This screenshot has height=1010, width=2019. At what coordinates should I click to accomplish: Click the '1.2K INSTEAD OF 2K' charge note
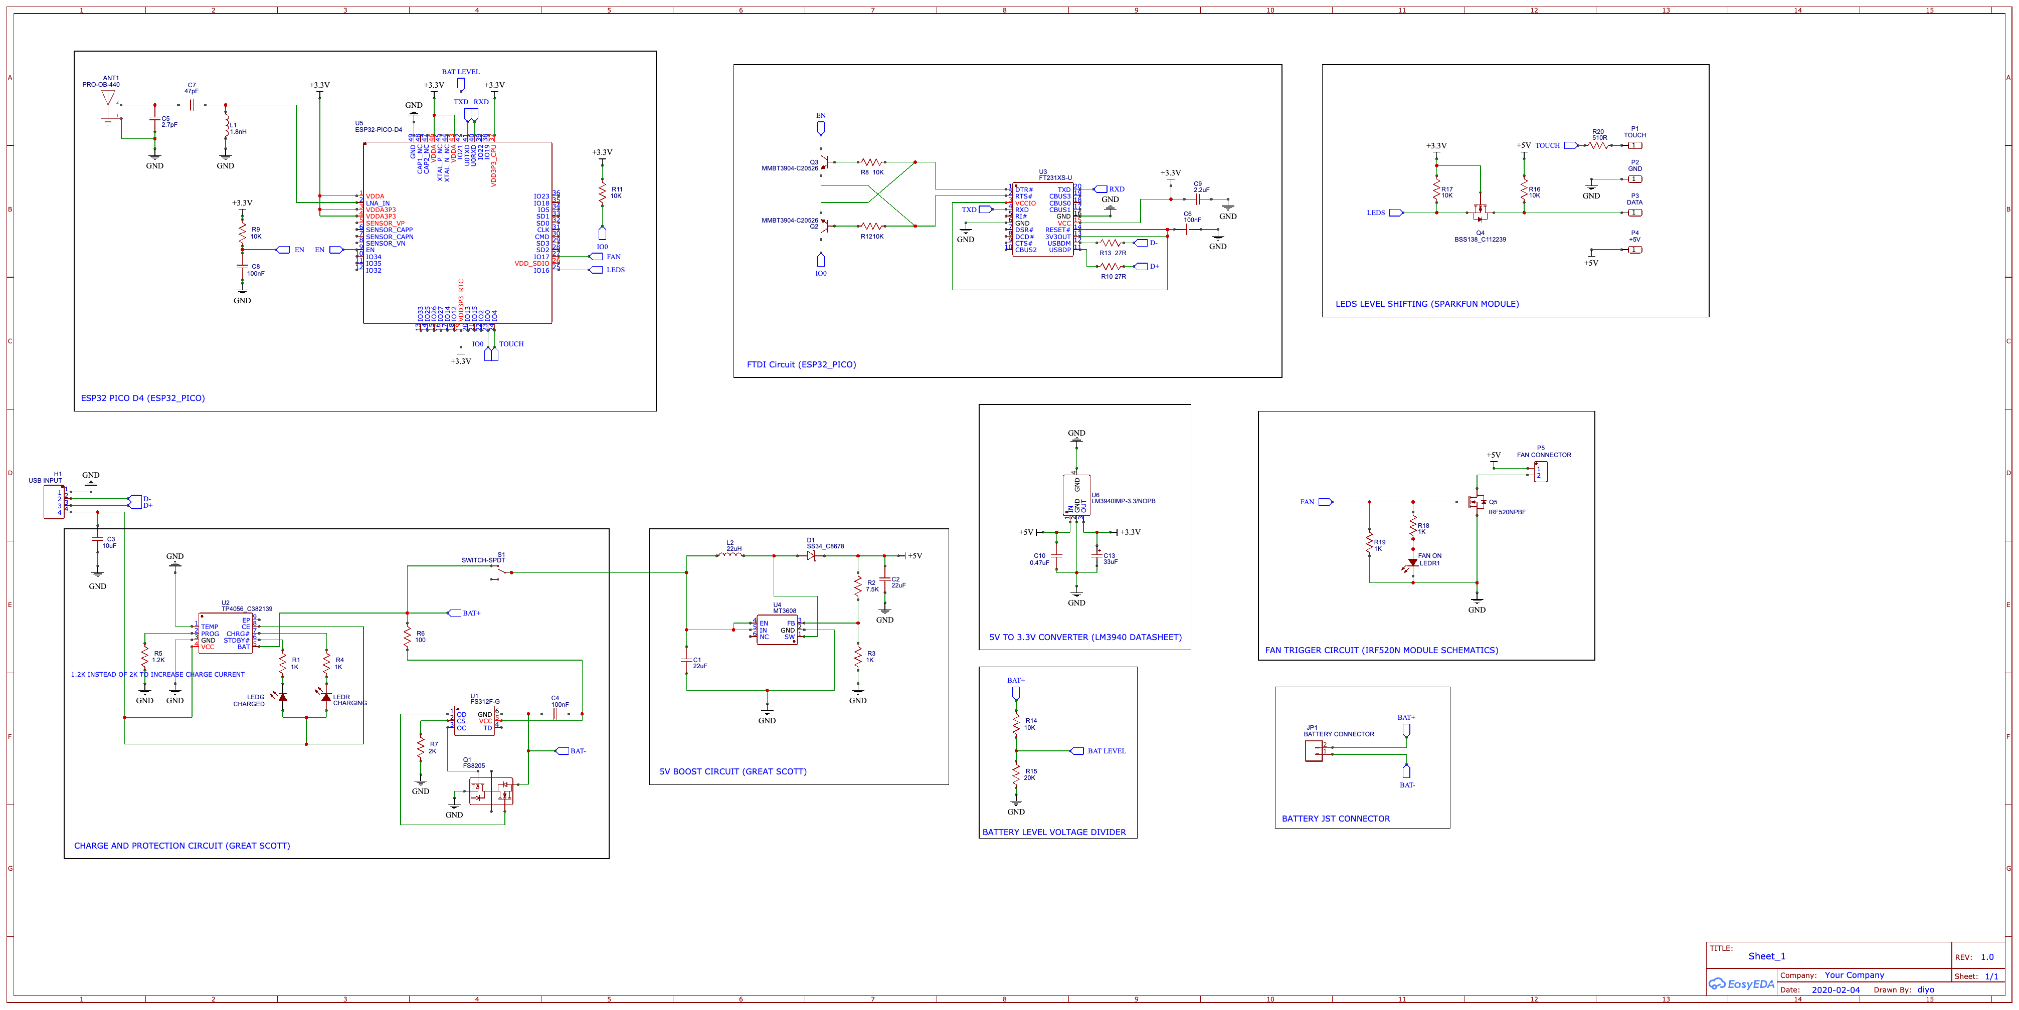(157, 674)
